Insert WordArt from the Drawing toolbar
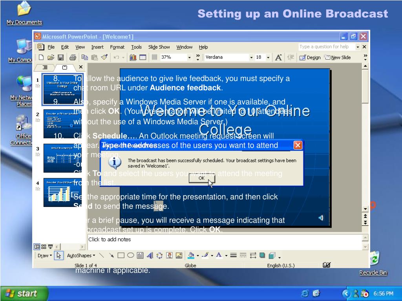The width and height of the screenshot is (402, 301). pyautogui.click(x=150, y=255)
